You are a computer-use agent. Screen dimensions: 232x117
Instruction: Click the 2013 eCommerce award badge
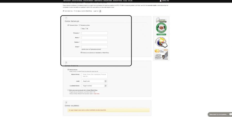pyautogui.click(x=161, y=54)
